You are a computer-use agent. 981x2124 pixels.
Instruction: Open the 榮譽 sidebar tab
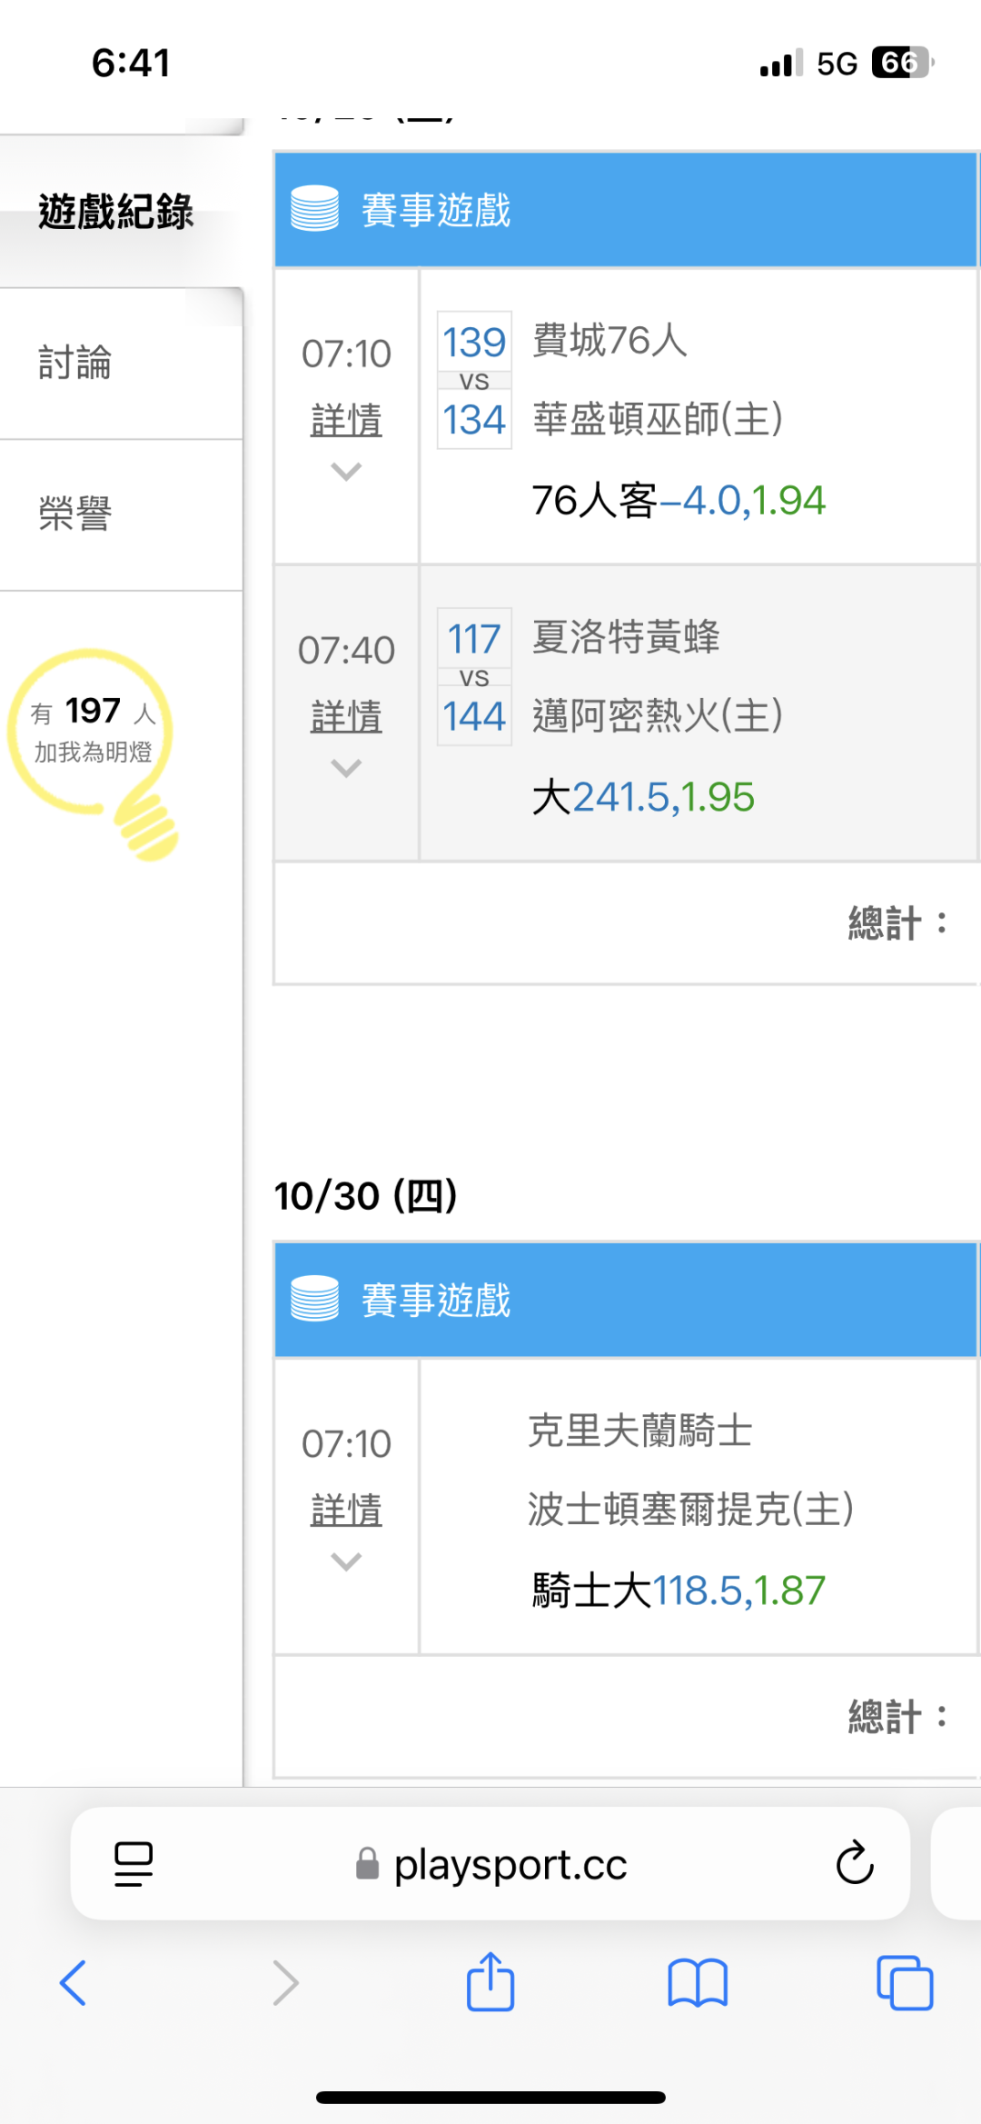coord(75,514)
